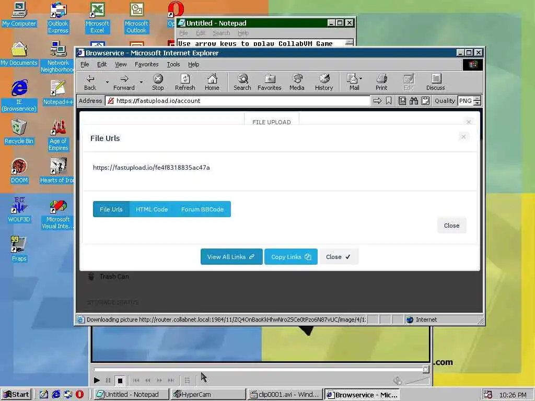Click the Copy Links button

point(291,257)
